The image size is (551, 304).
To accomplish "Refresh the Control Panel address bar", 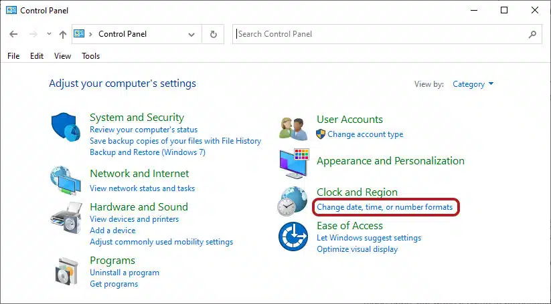I will 213,34.
